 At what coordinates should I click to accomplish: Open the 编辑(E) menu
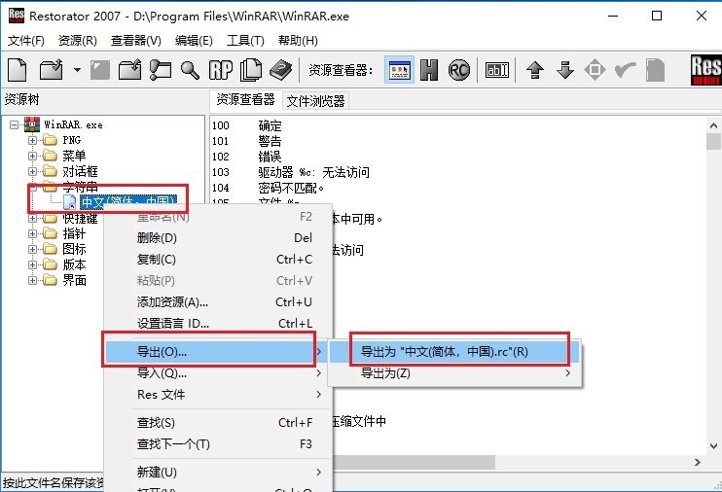194,41
